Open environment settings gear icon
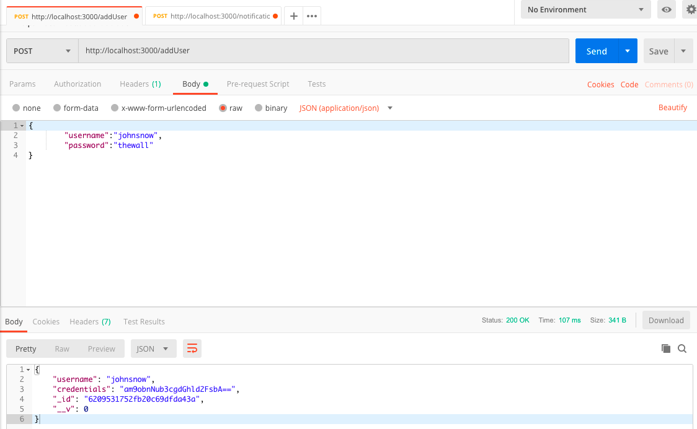Screen dimensions: 697x429 point(690,9)
